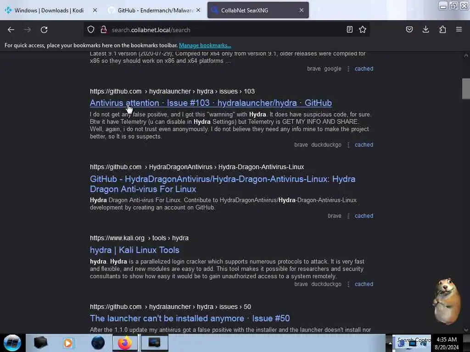Open the Pocket save icon
Screen dimensions: 470x352
(409, 29)
